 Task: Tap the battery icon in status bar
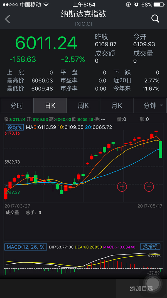(x=159, y=5)
